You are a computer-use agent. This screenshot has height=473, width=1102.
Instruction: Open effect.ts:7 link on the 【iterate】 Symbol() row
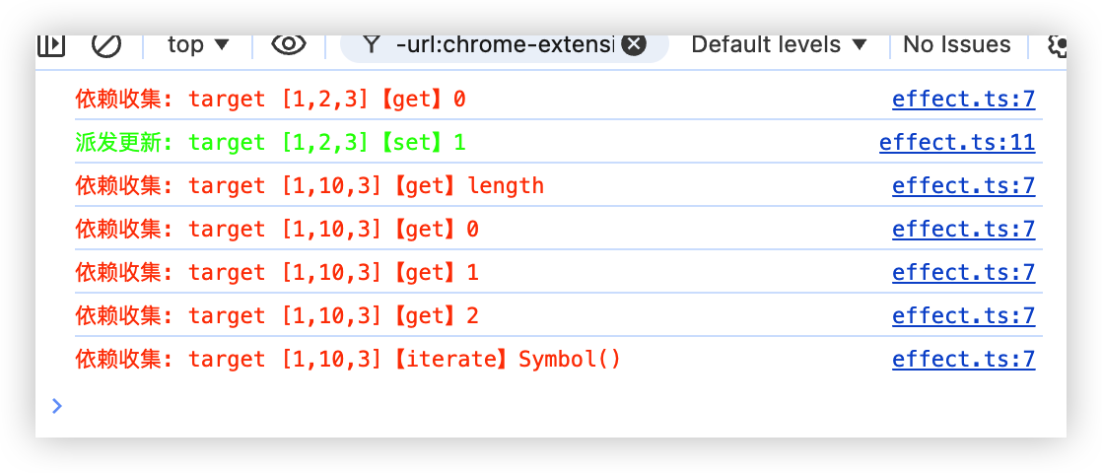click(x=963, y=360)
